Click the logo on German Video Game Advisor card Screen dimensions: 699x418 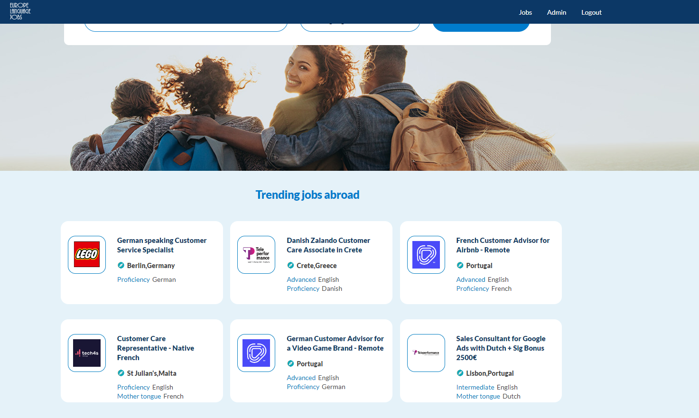256,353
